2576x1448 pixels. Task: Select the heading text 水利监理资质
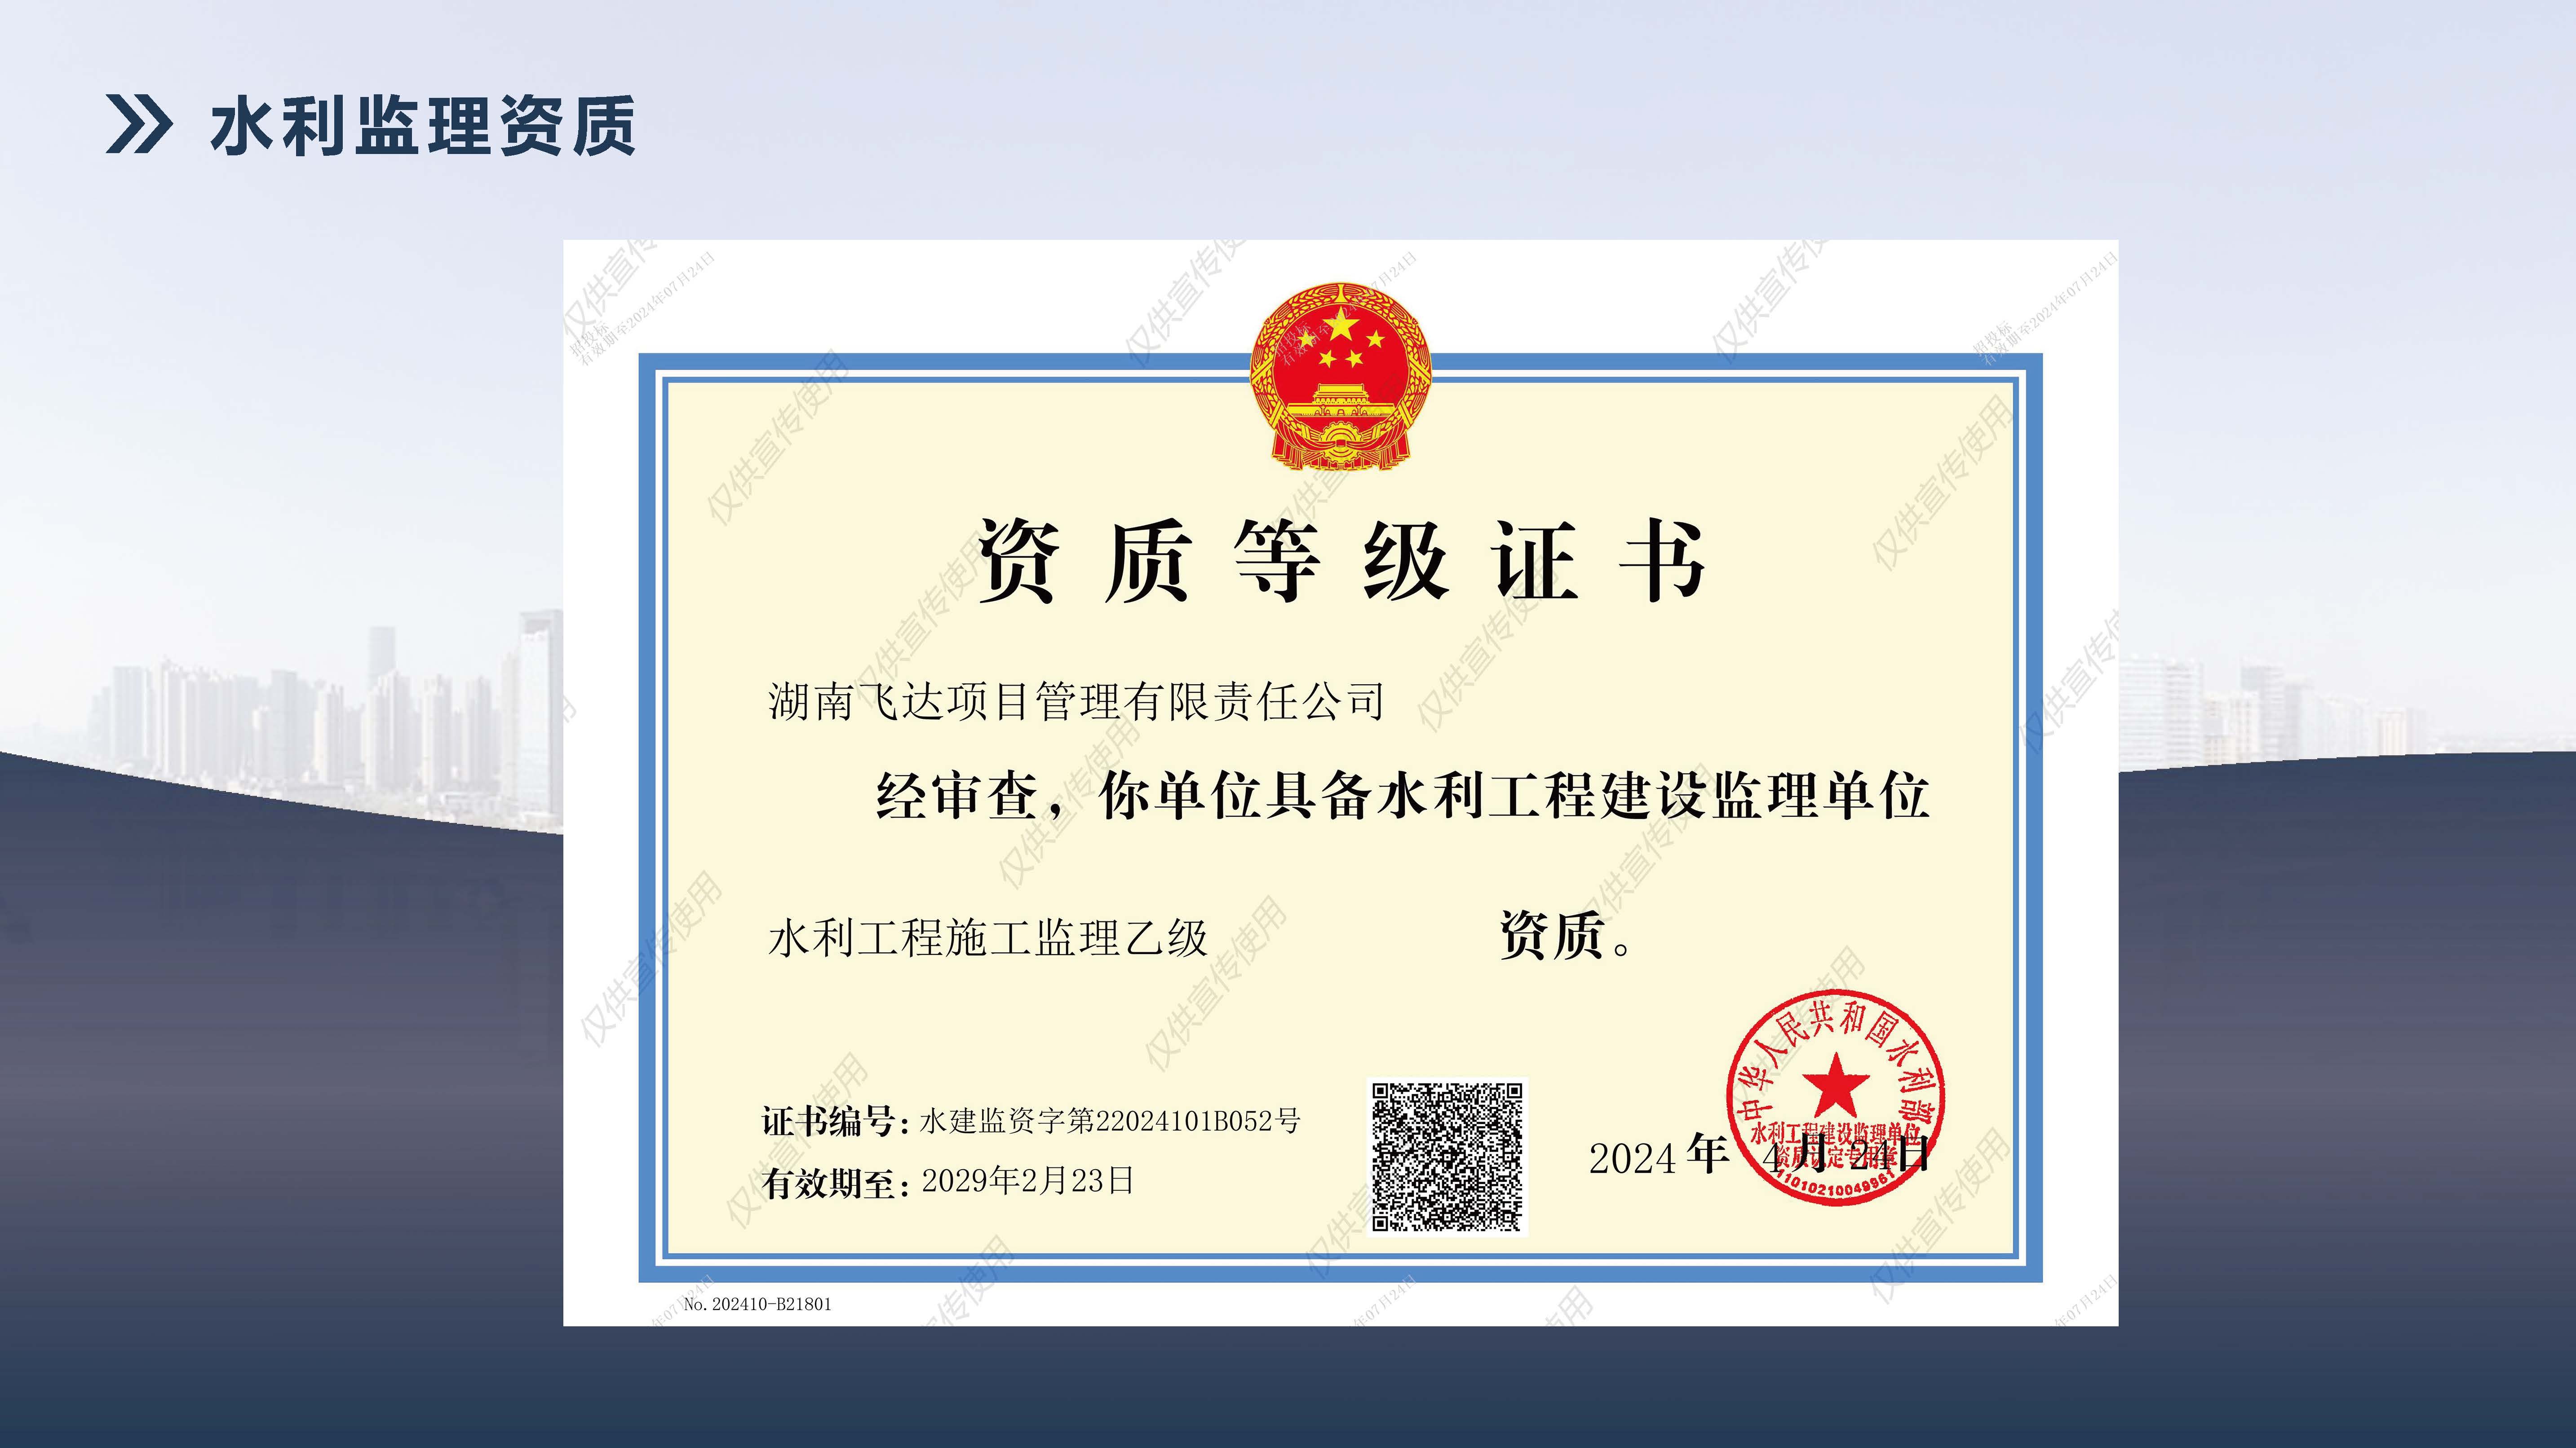(423, 126)
